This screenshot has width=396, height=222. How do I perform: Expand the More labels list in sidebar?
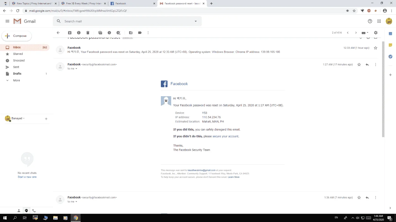(x=16, y=80)
